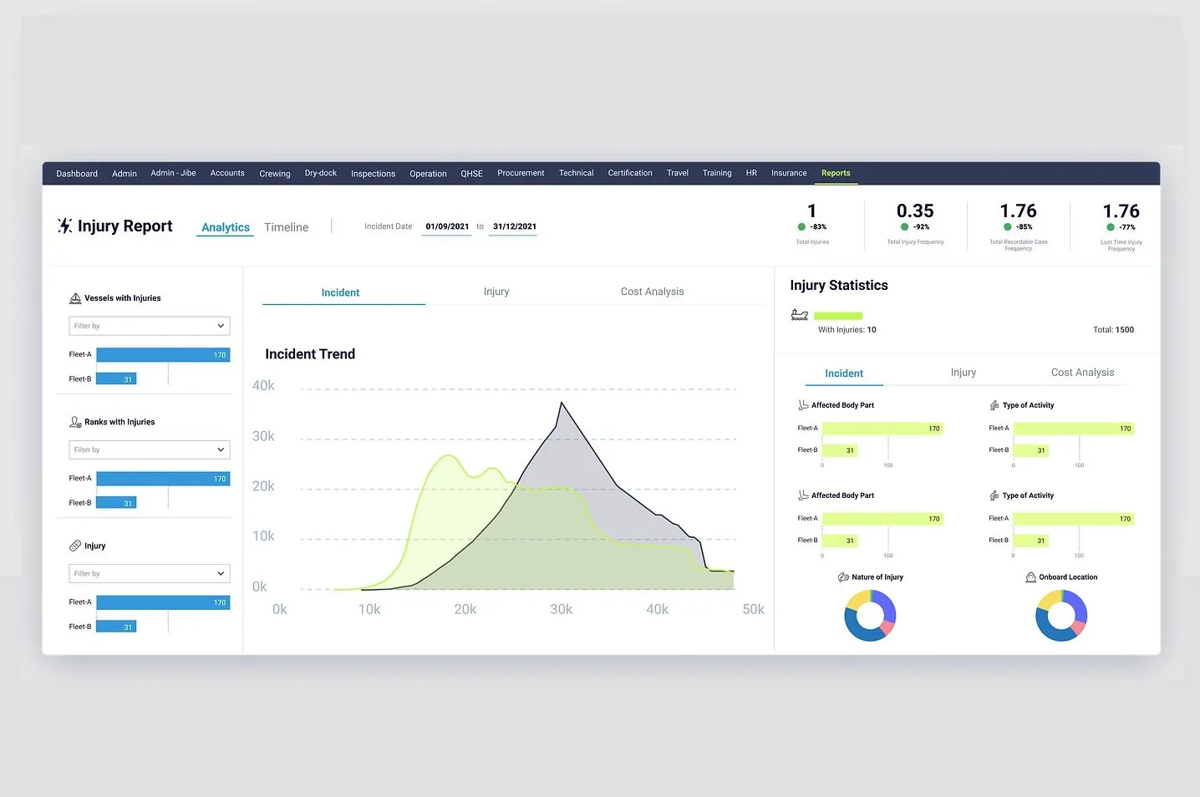Click the Onboard Location donut chart
1200x797 pixels.
[1061, 616]
